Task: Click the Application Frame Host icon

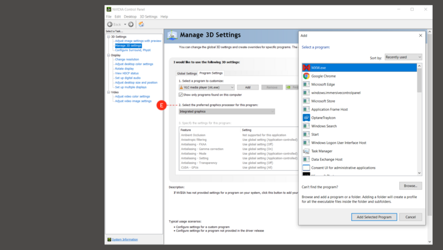Action: pyautogui.click(x=306, y=109)
